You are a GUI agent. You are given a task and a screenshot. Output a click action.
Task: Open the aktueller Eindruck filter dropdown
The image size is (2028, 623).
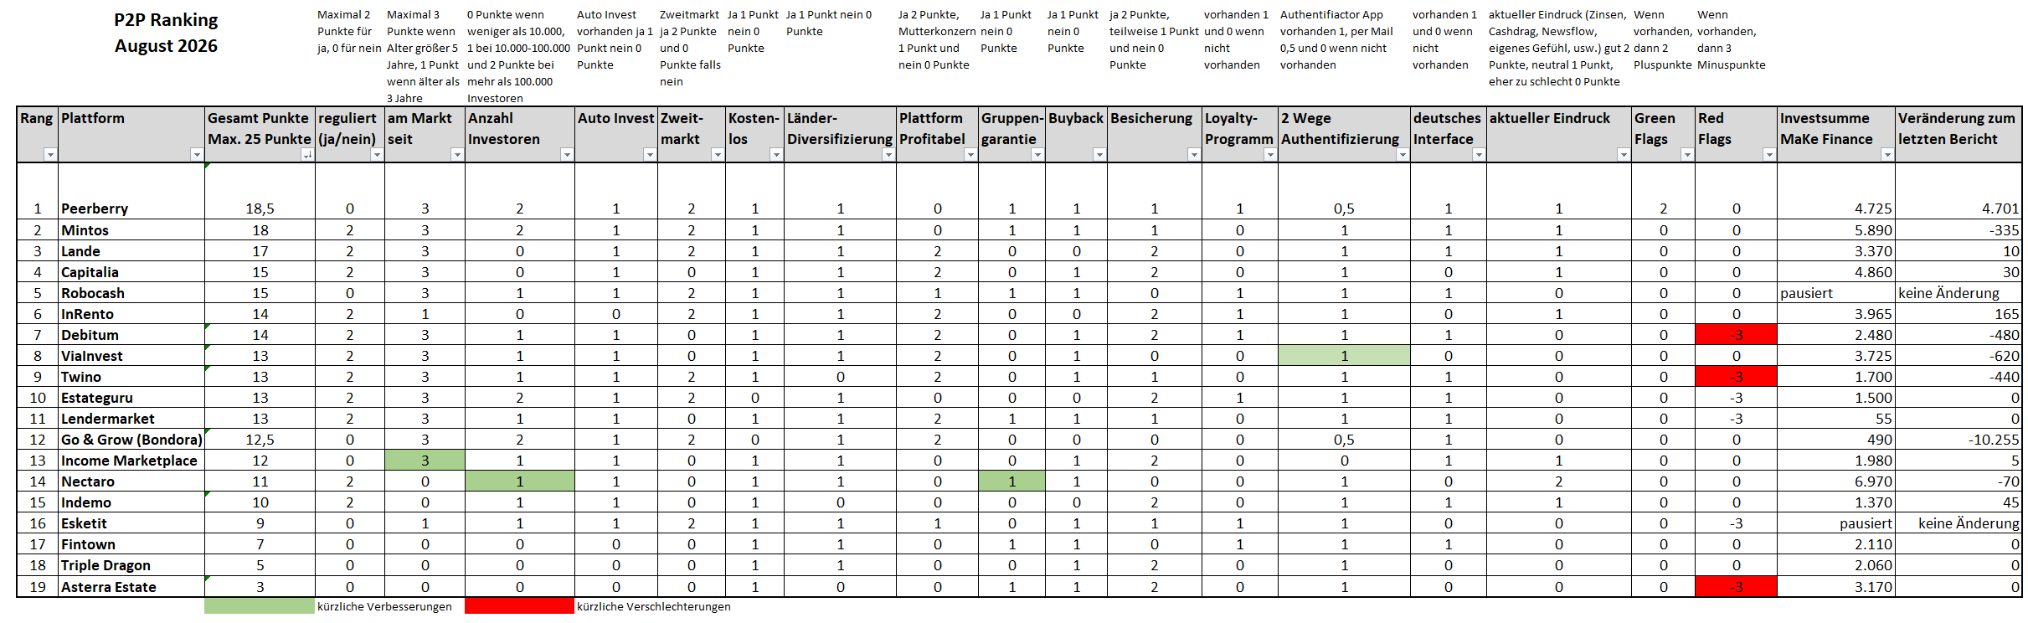1624,154
